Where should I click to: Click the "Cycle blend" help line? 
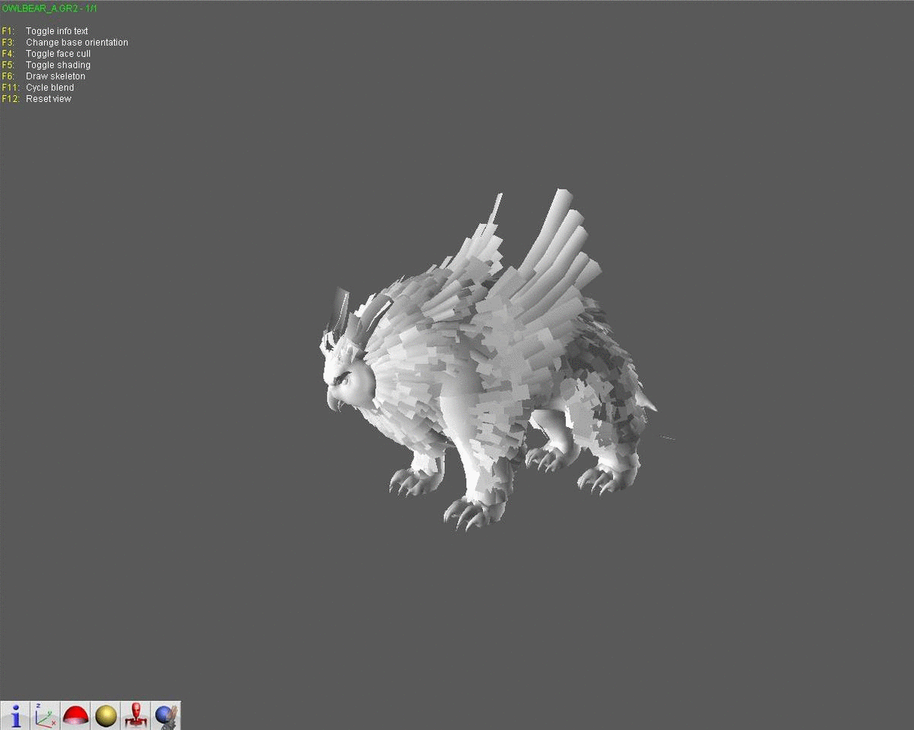pos(38,88)
